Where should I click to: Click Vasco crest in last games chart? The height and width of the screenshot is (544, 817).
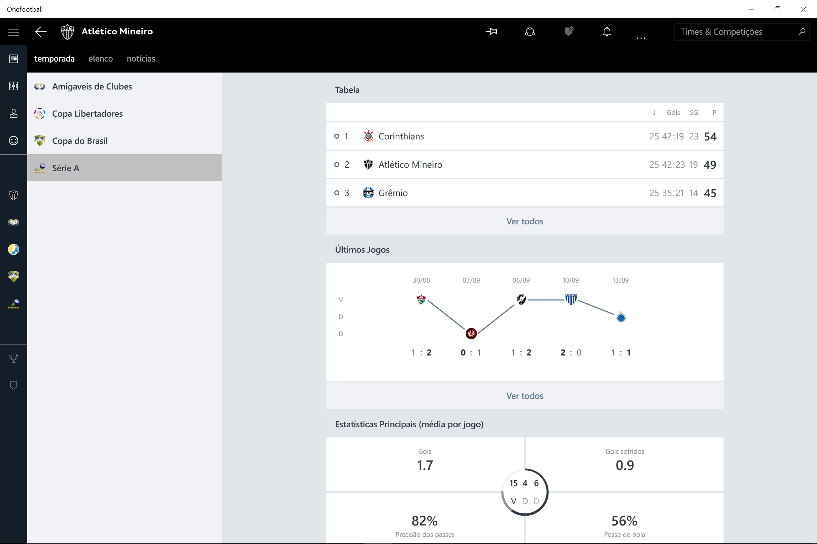click(521, 300)
